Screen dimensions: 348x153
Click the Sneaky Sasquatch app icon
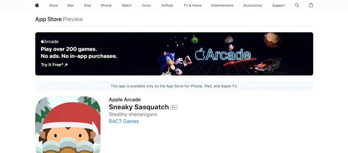click(x=68, y=124)
